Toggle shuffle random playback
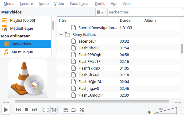Image resolution: width=184 pixels, height=115 pixels. (82, 110)
